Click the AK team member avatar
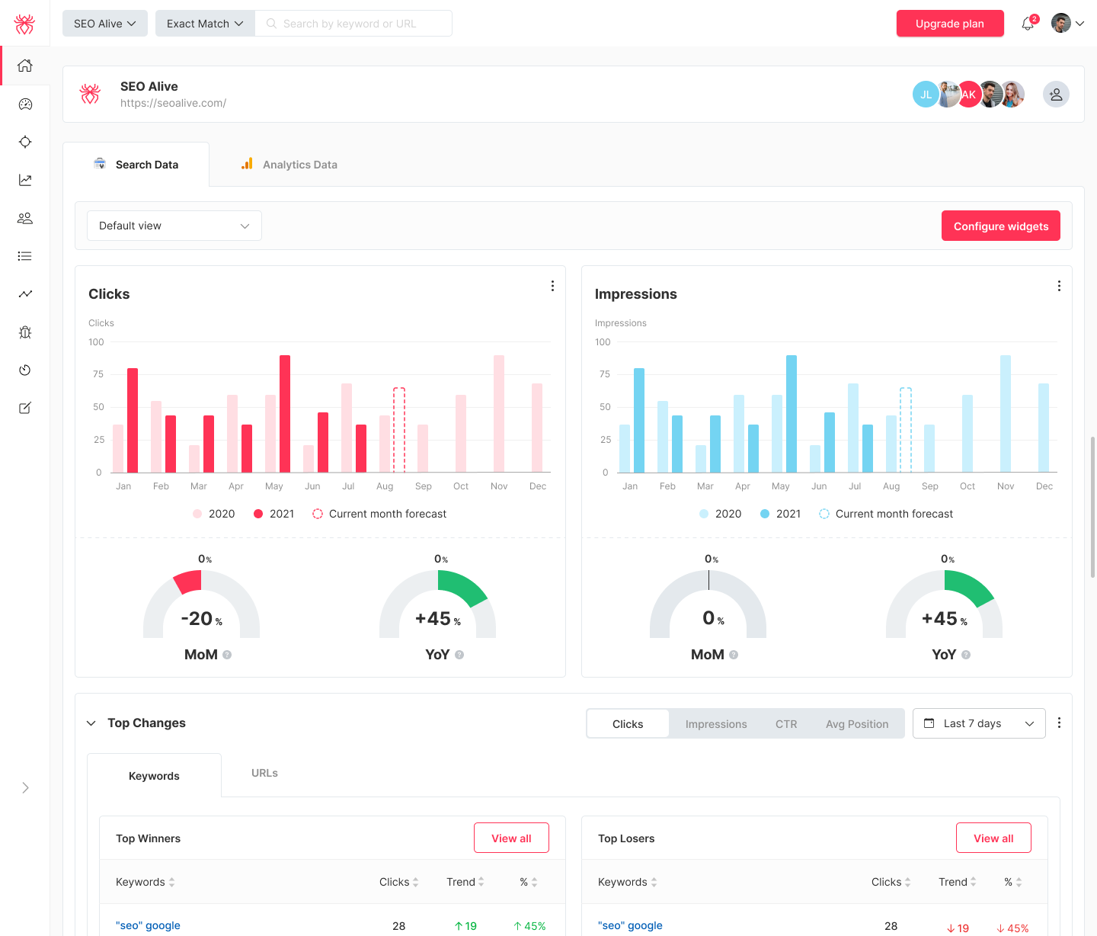Screen dimensions: 1097x936 968,95
